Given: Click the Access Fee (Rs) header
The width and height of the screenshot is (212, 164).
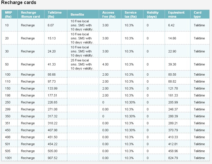Looking at the screenshot, I should (x=109, y=14).
